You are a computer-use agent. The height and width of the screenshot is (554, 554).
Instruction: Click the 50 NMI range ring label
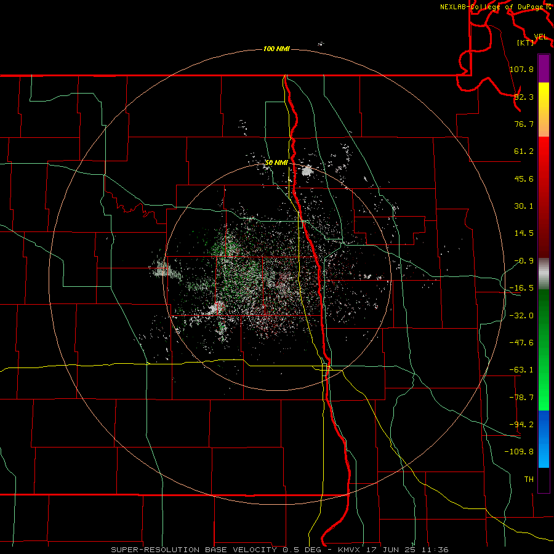[276, 163]
